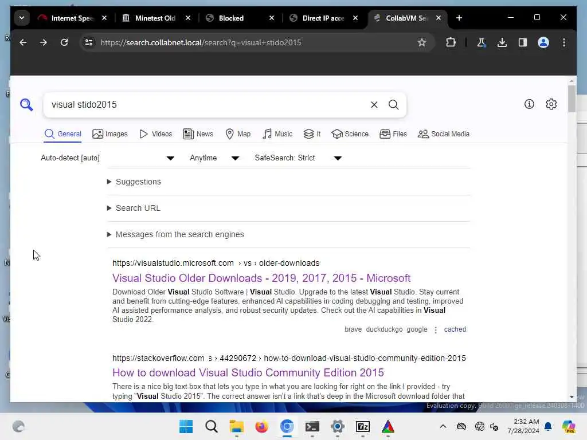Screen dimensions: 587x440
Task: Close the Blocked tab
Action: tap(272, 18)
